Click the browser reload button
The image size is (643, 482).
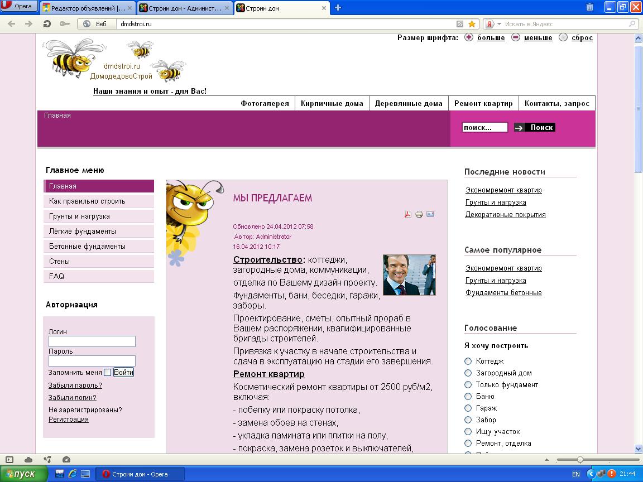pyautogui.click(x=47, y=24)
